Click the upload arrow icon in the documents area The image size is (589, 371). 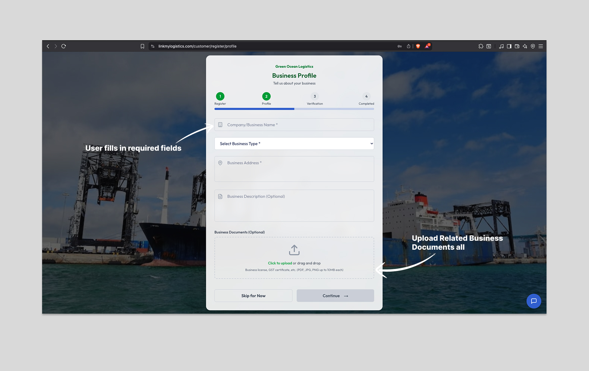(294, 250)
